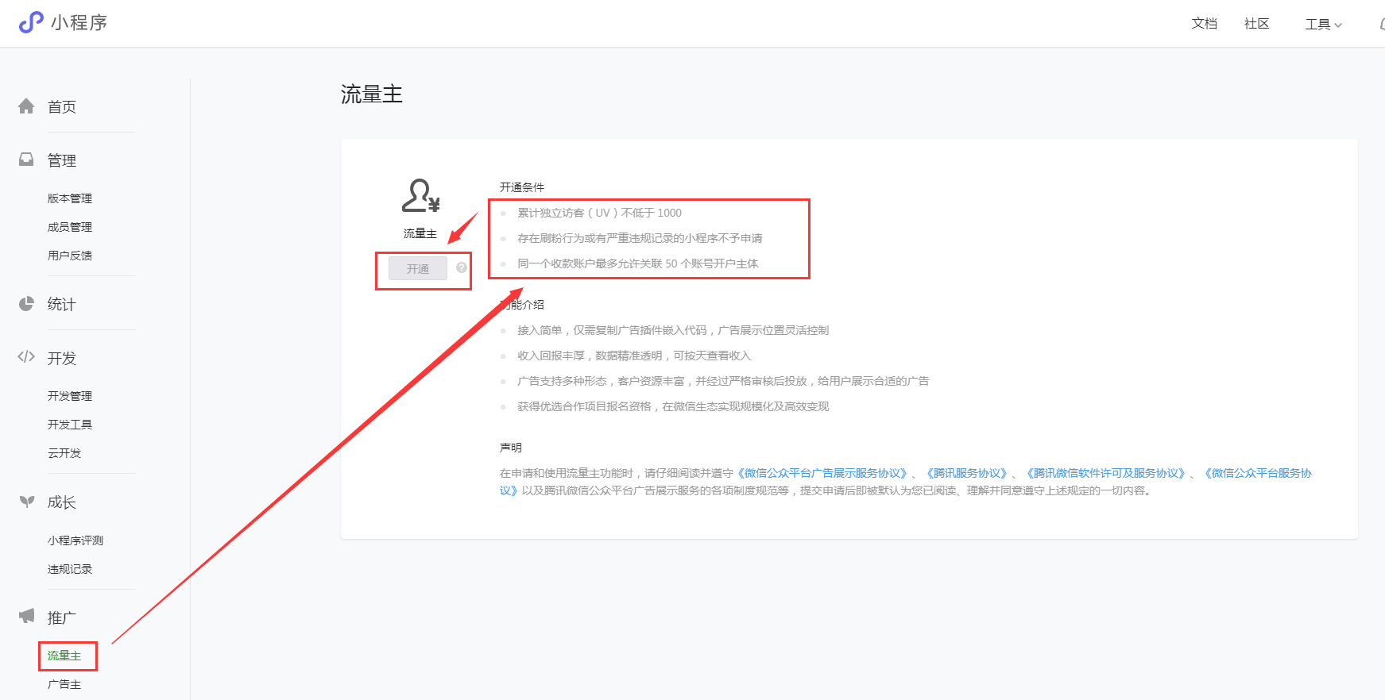Click the 成长 sprout icon
The height and width of the screenshot is (700, 1385).
coord(27,502)
